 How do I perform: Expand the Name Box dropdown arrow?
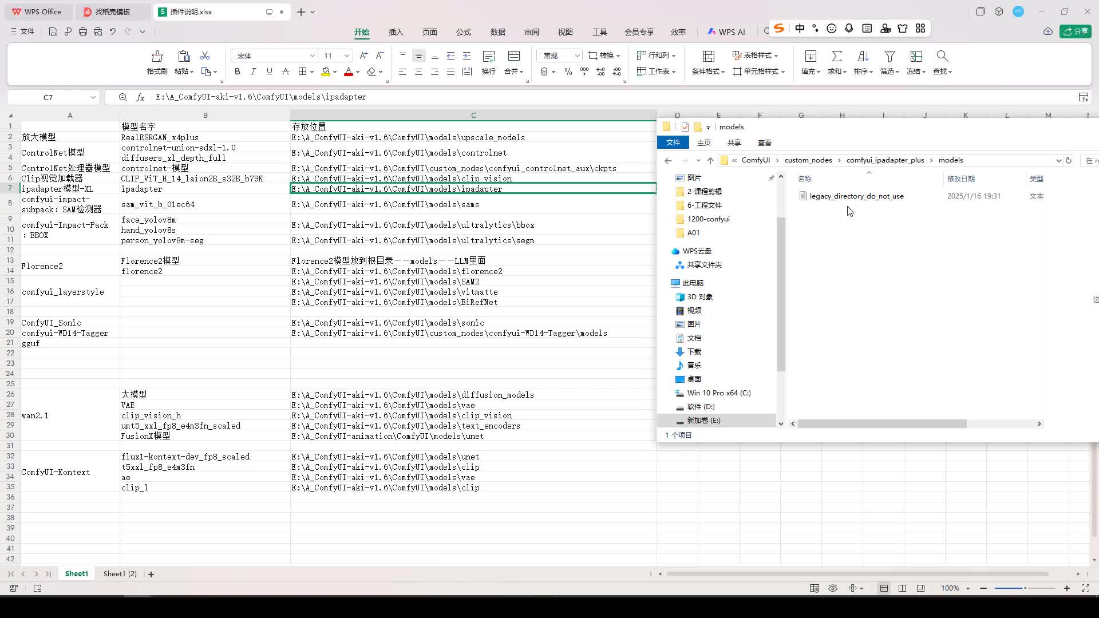93,97
